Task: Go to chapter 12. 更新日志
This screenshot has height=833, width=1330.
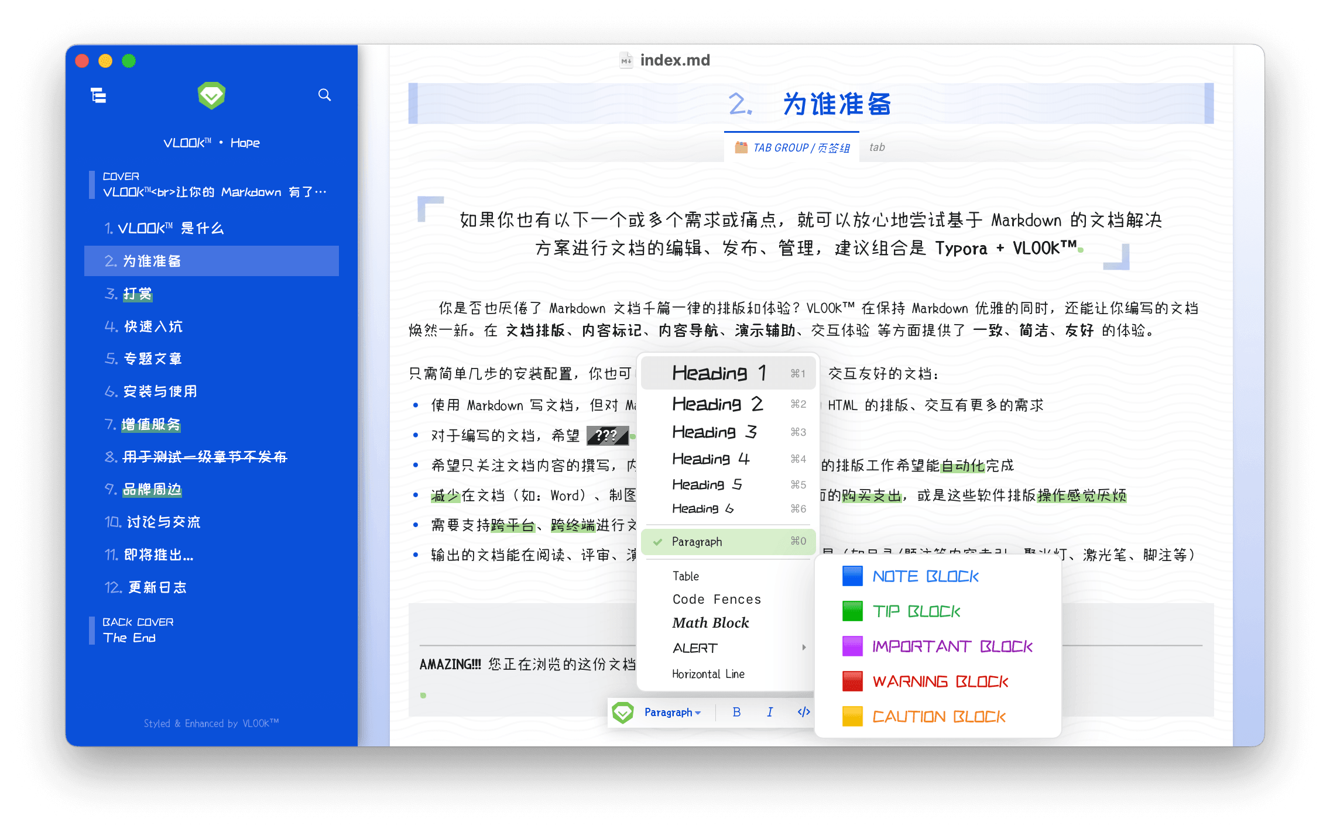Action: tap(211, 587)
